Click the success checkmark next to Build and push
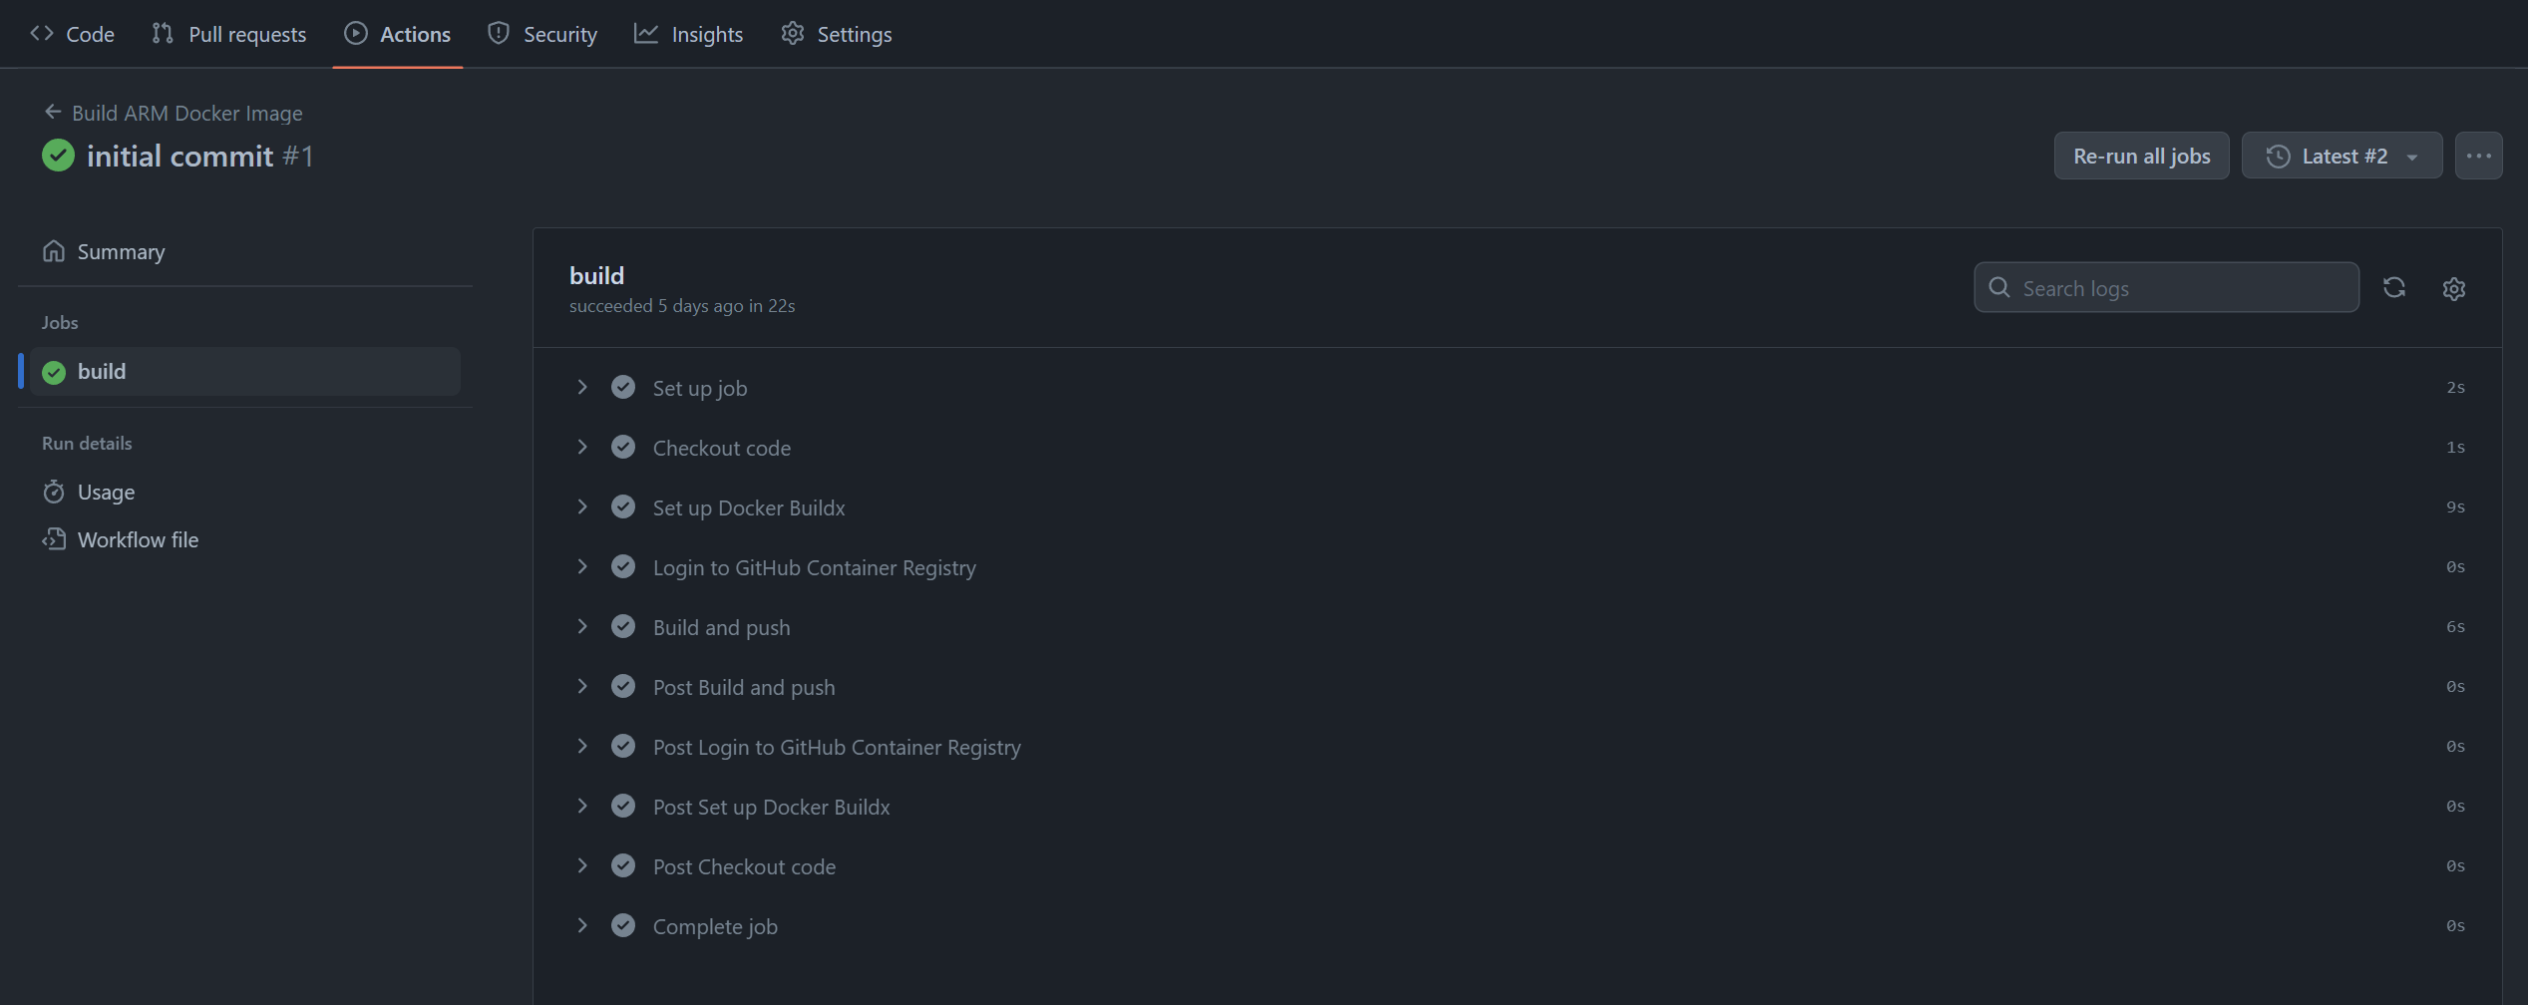Viewport: 2528px width, 1005px height. coord(623,626)
